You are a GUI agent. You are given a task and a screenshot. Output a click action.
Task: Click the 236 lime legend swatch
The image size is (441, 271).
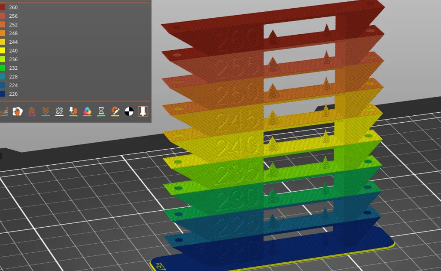coord(2,59)
